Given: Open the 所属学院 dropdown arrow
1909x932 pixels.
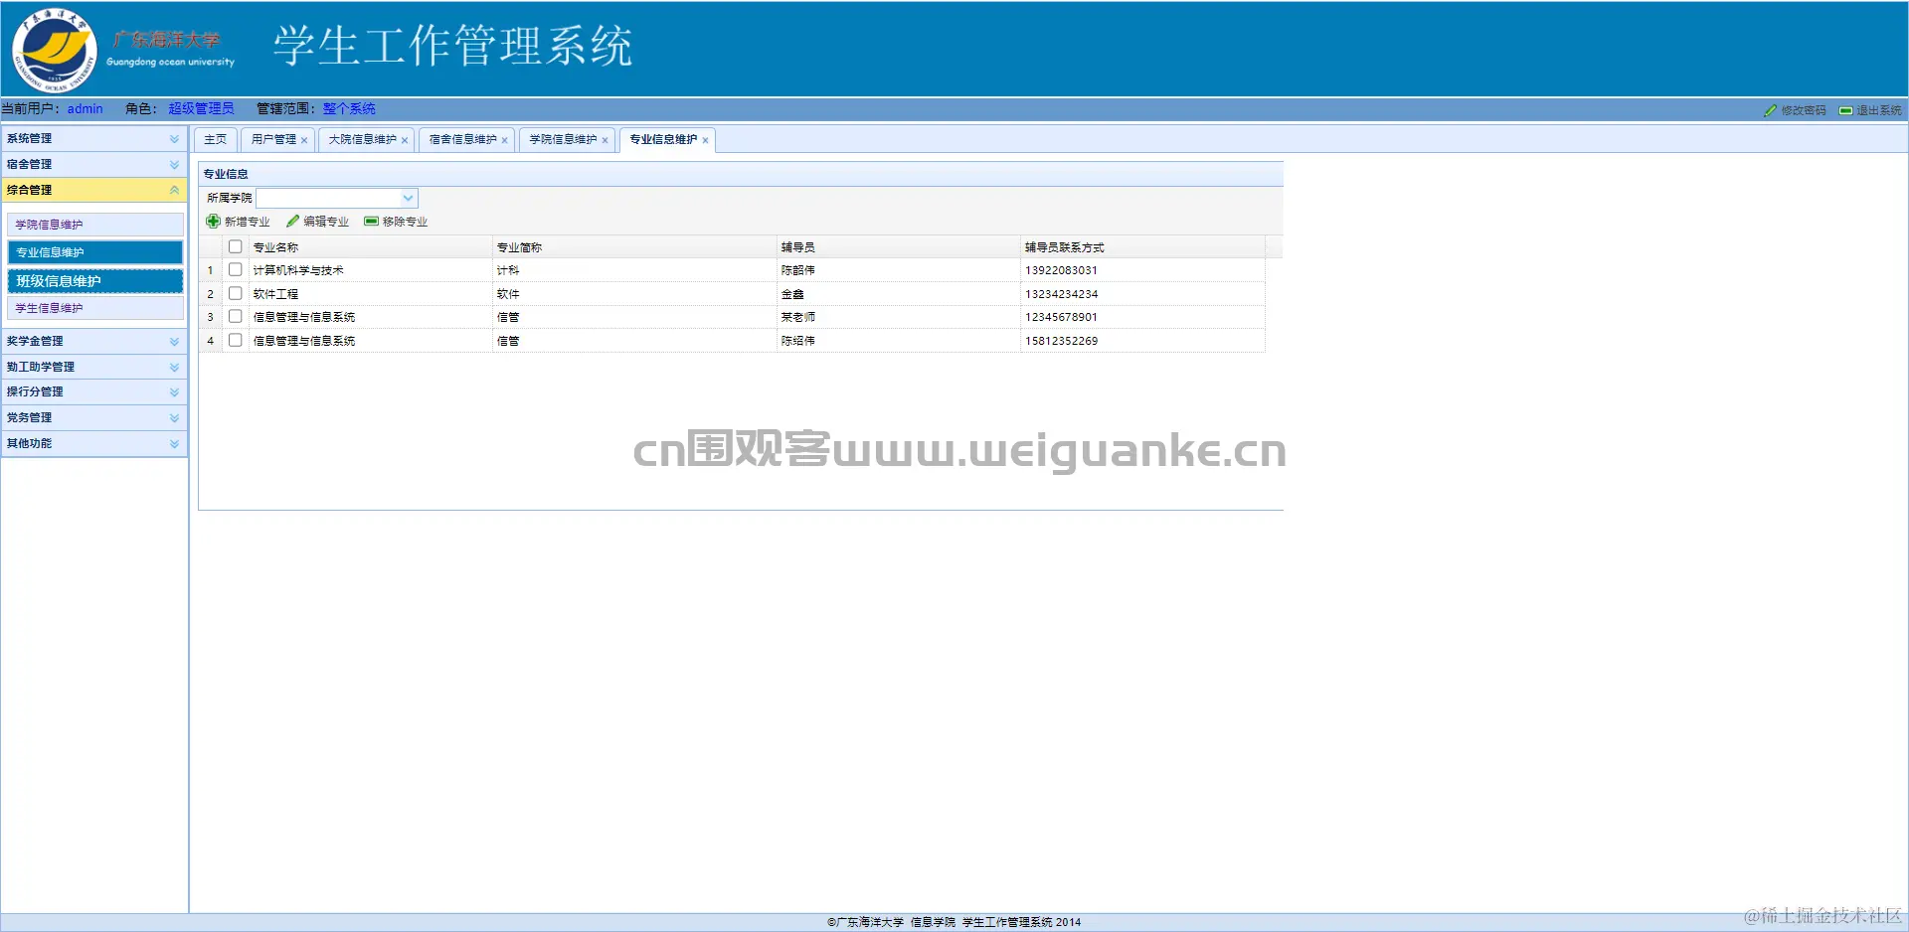Looking at the screenshot, I should coord(408,198).
